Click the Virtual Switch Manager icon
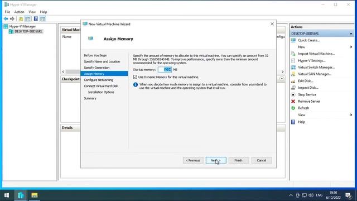The height and width of the screenshot is (201, 357). 293,67
